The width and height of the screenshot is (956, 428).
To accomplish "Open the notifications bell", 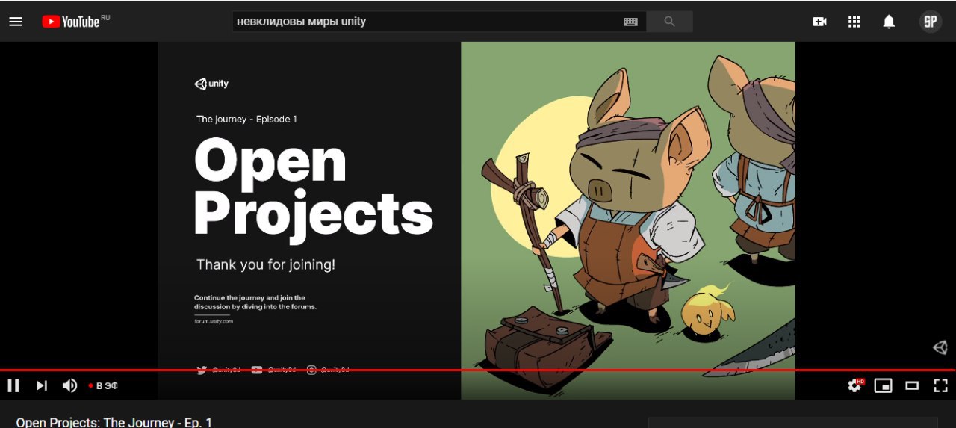I will 889,22.
